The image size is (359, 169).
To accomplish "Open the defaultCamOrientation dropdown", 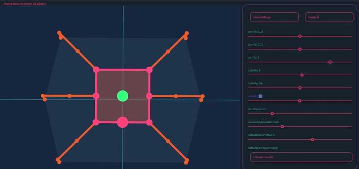I will 301,157.
